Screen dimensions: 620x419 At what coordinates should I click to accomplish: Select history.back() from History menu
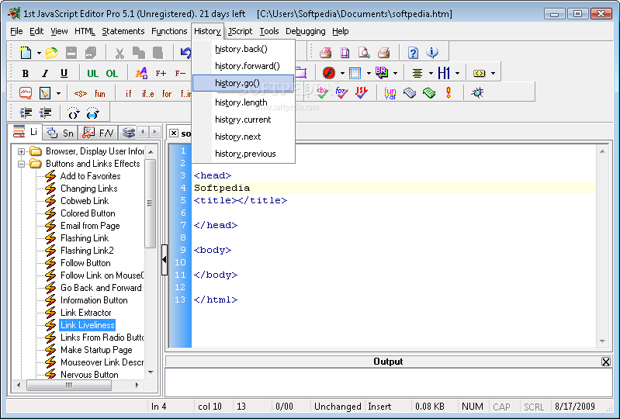[x=243, y=49]
